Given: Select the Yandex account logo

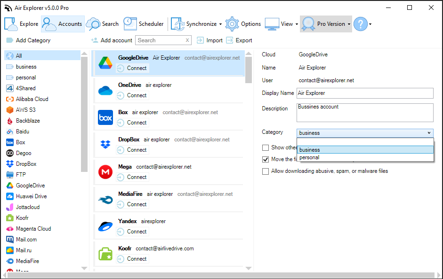Looking at the screenshot, I should coord(105,226).
